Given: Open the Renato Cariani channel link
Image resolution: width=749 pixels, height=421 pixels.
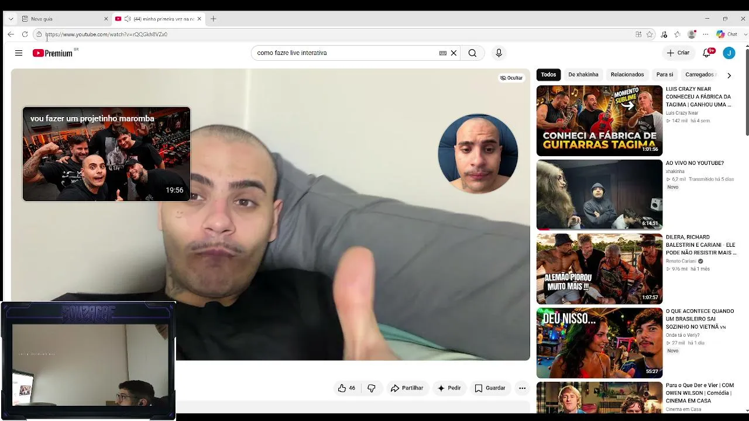Looking at the screenshot, I should click(681, 261).
